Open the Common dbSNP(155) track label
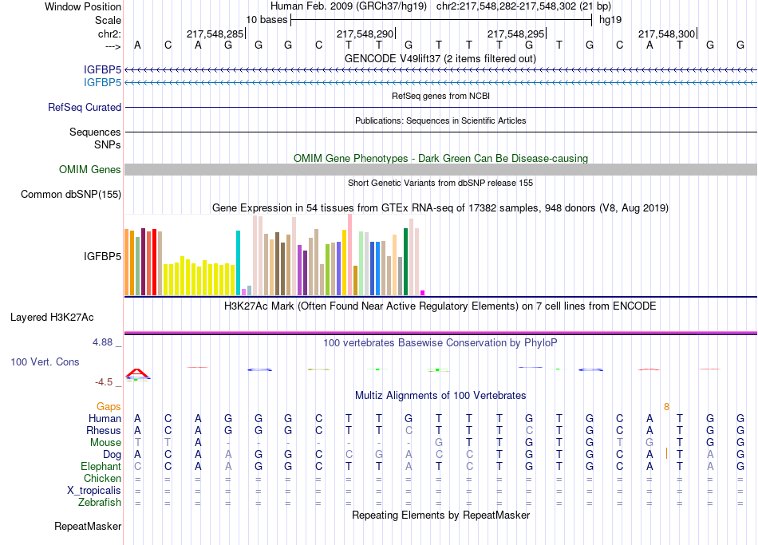This screenshot has height=545, width=758. point(71,194)
